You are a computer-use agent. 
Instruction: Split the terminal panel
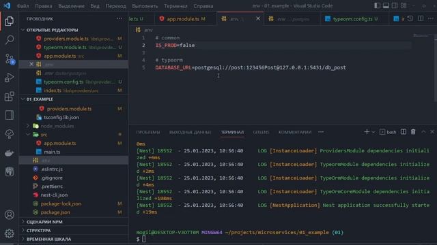[404, 132]
